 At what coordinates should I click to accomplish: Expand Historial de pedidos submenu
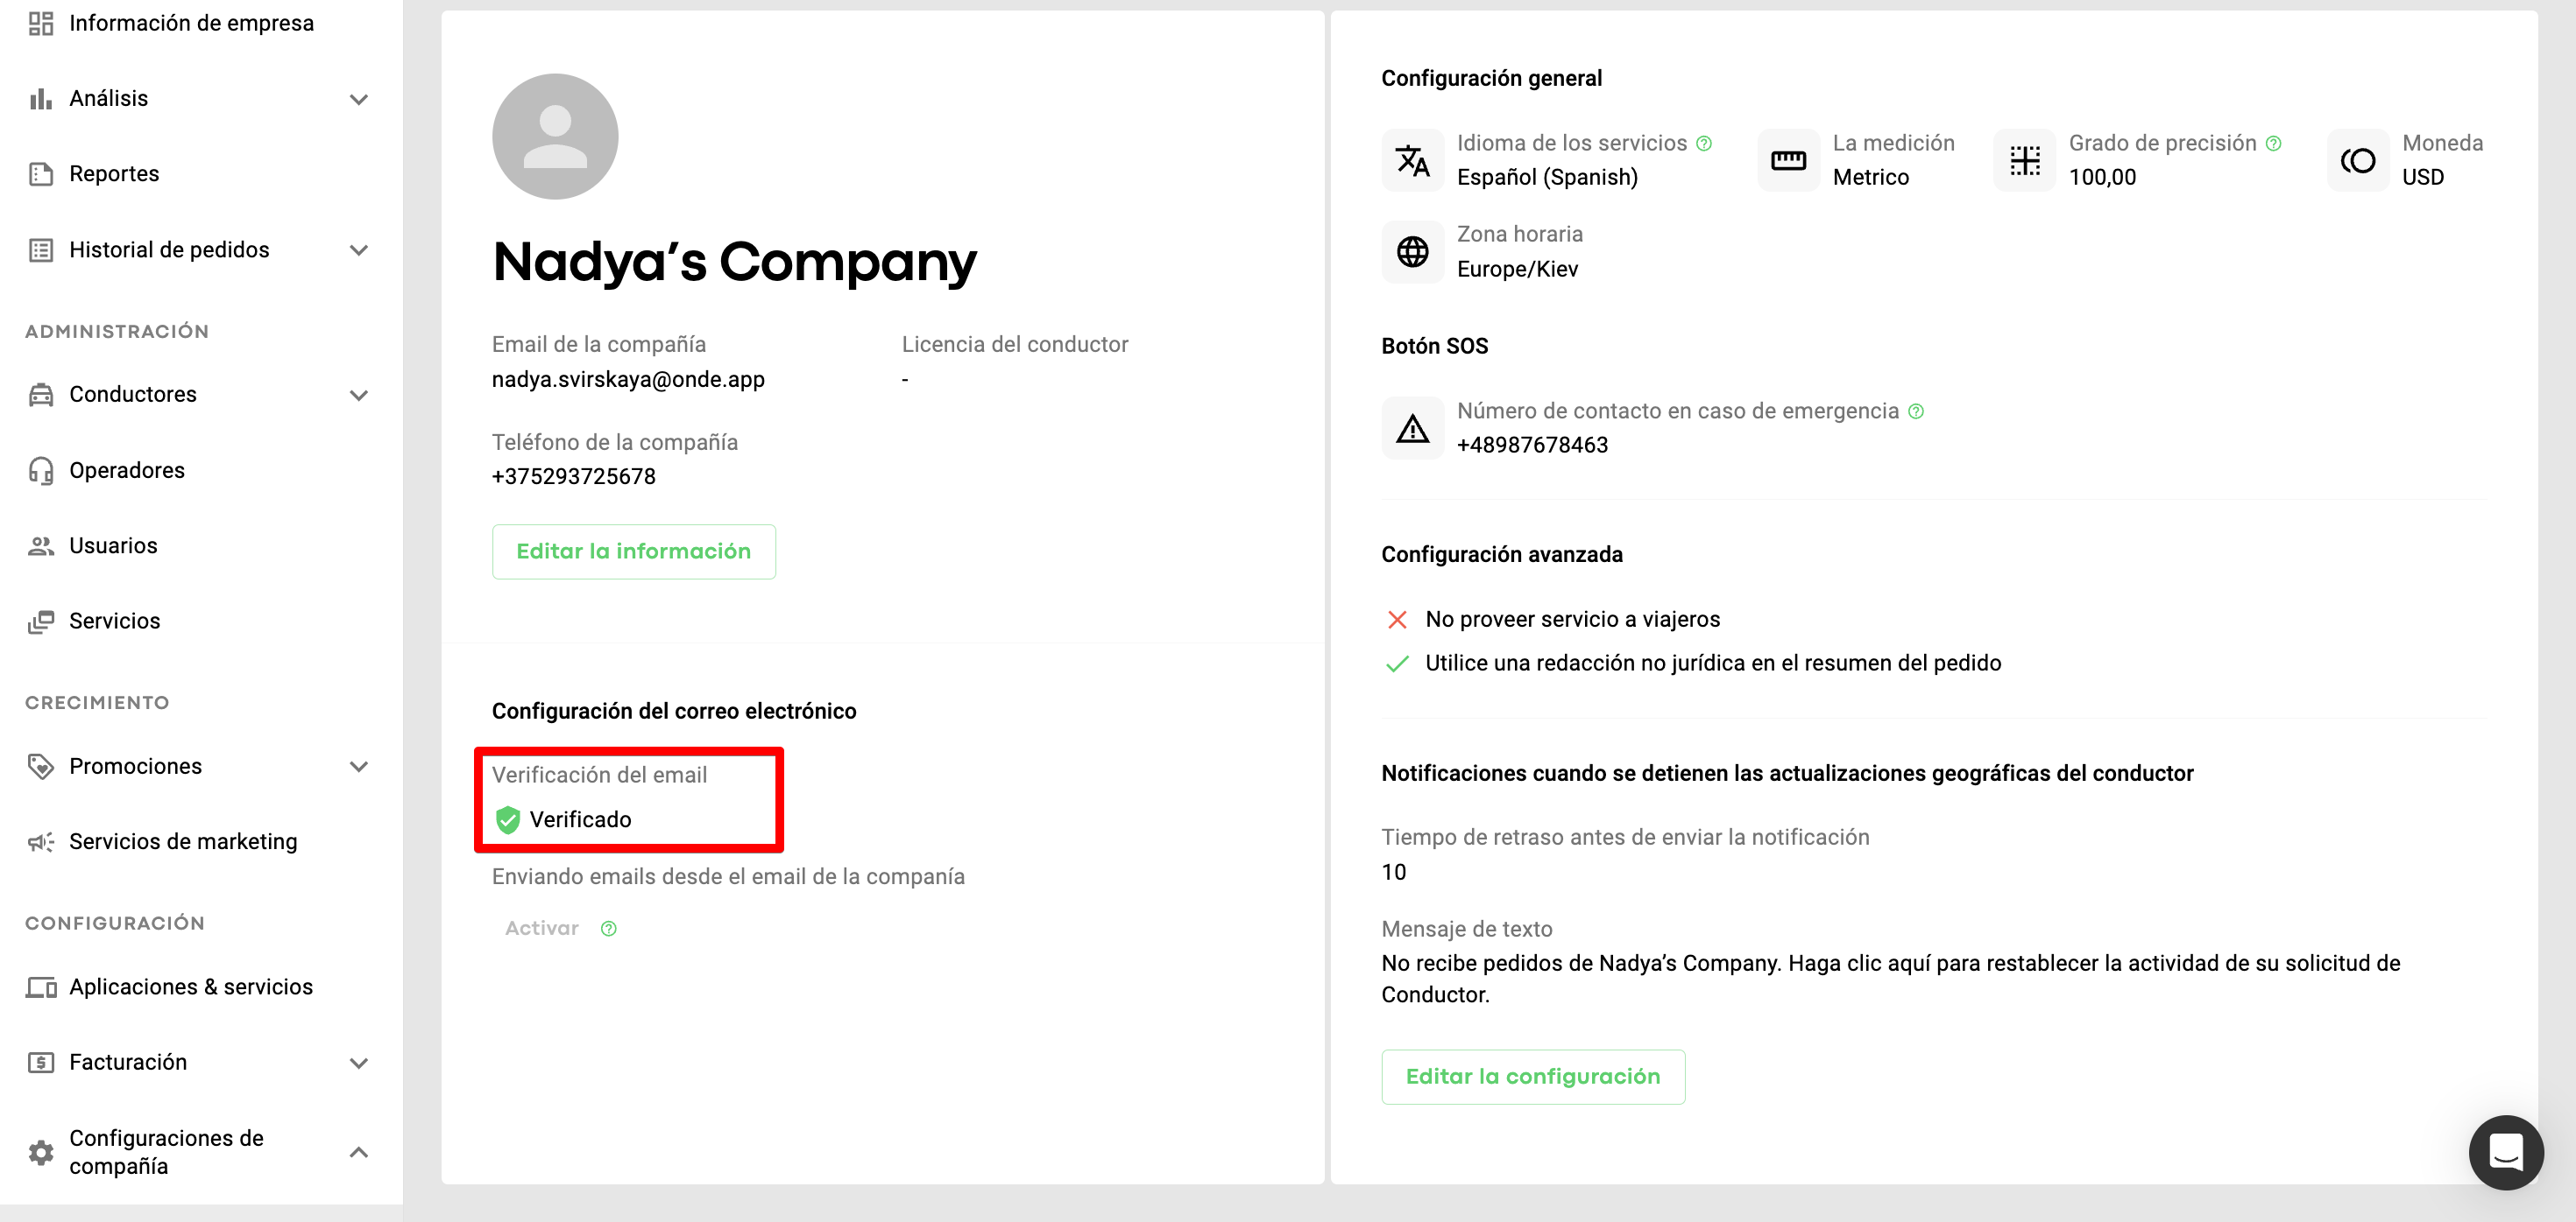pos(359,249)
